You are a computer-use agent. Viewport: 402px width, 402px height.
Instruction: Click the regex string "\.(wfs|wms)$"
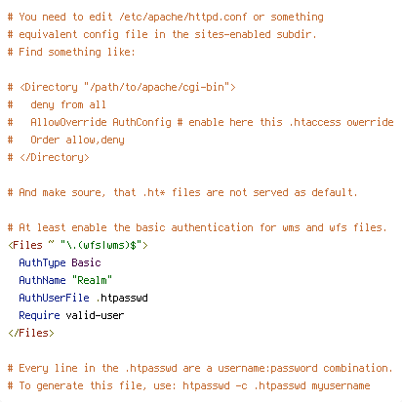point(101,245)
